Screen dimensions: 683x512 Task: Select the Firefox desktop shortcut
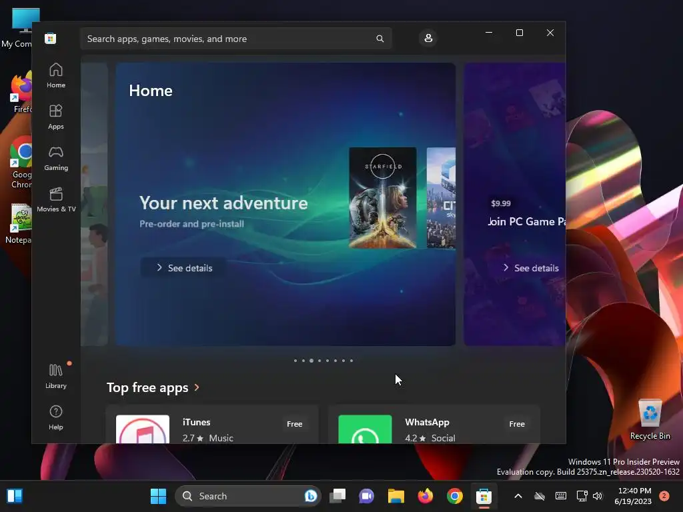click(x=21, y=93)
